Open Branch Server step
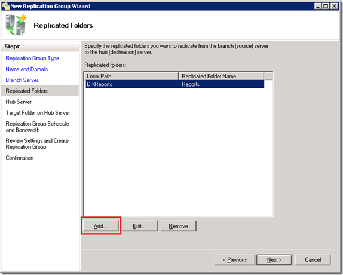The height and width of the screenshot is (275, 343). tap(22, 80)
